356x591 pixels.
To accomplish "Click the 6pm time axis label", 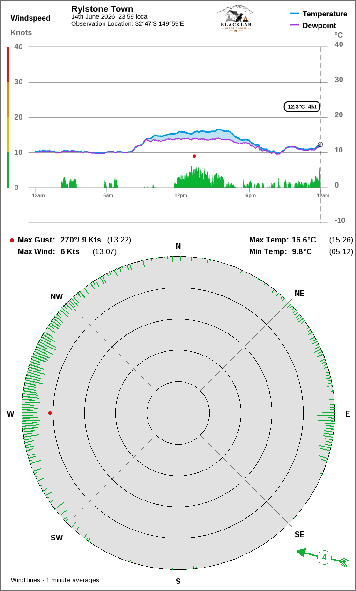I will coord(251,195).
